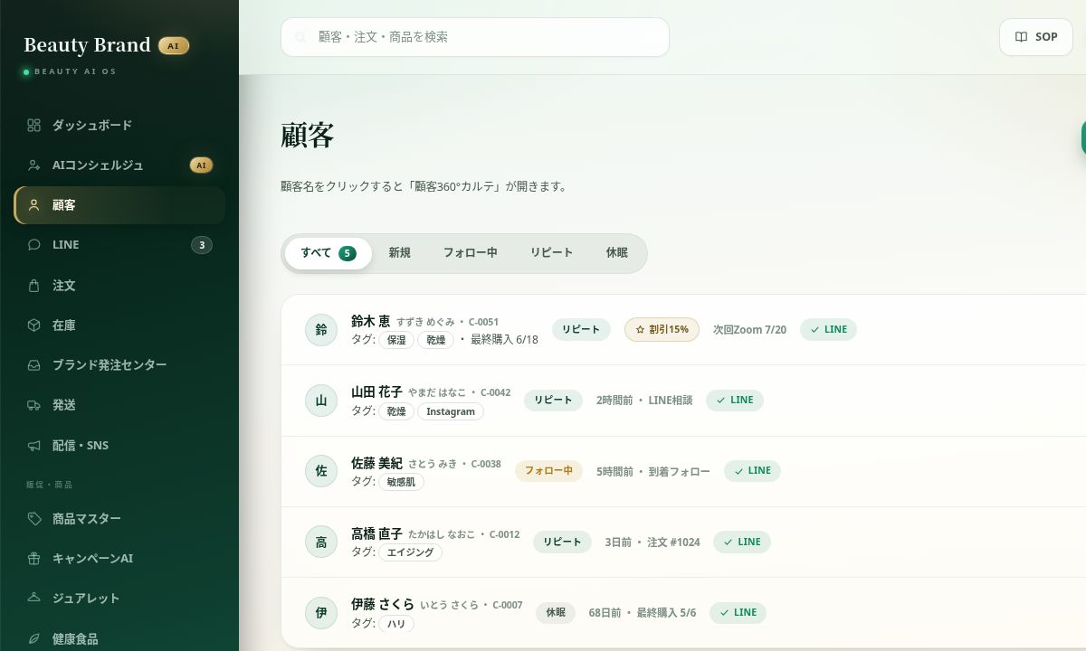
Task: Click the 山 avatar circle
Action: [320, 401]
